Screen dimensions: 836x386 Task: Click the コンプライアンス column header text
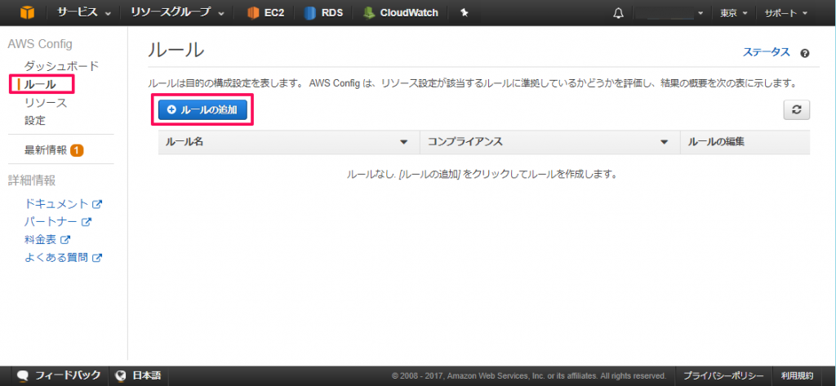click(x=465, y=142)
